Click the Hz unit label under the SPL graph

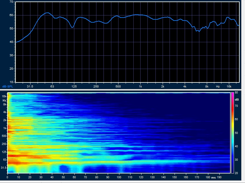click(x=218, y=86)
